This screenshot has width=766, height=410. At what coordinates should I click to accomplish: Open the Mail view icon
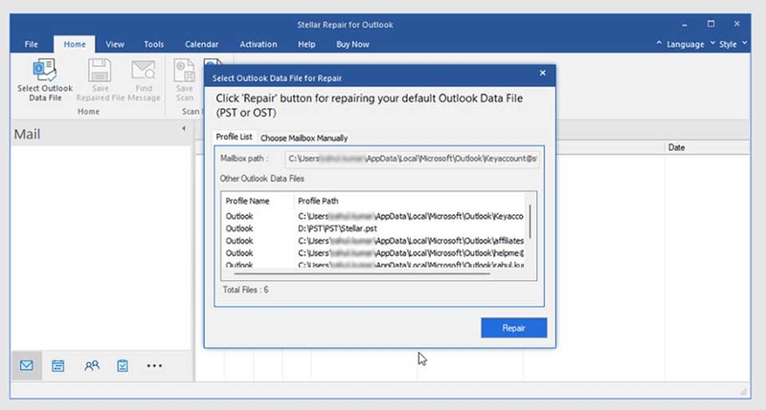(x=27, y=365)
